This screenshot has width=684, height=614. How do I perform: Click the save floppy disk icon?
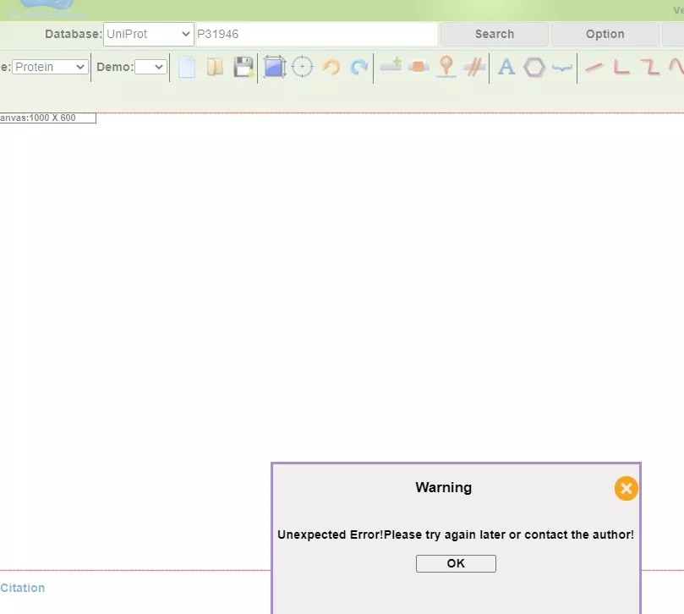coord(244,67)
